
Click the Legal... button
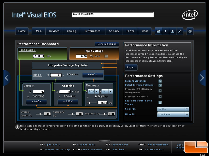pos(131,67)
